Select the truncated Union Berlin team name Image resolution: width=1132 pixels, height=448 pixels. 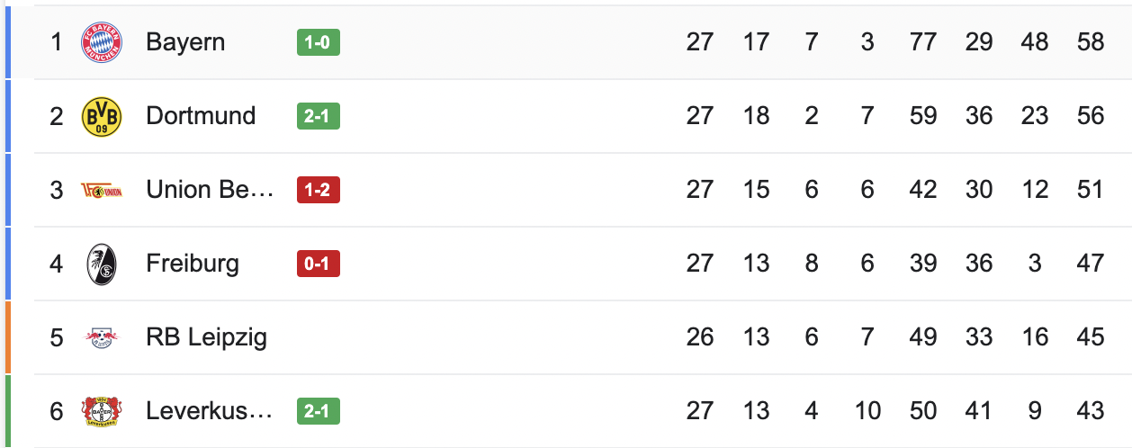(209, 190)
